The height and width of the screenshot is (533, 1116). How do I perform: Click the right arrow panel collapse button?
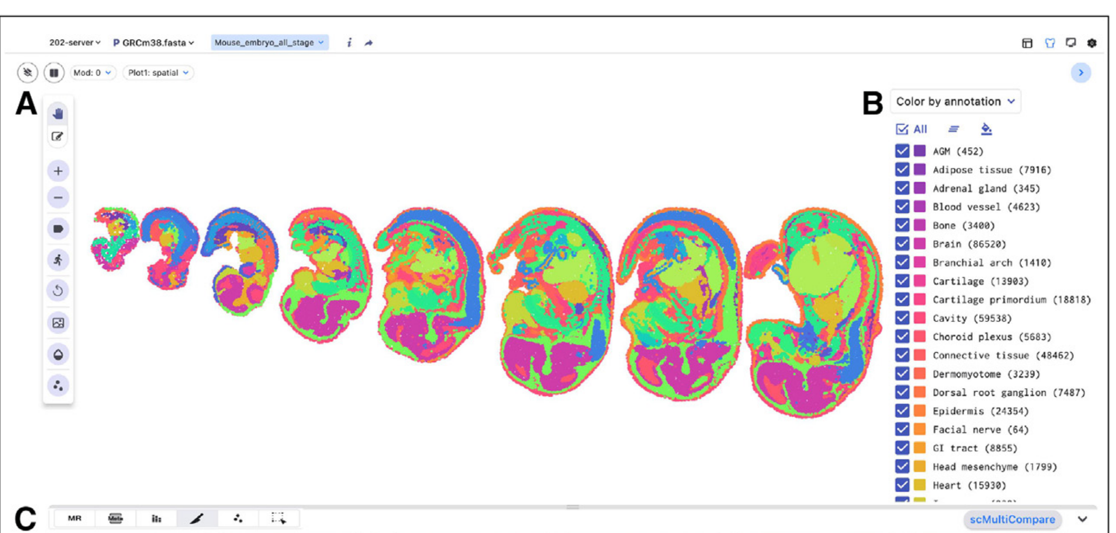tap(1080, 73)
